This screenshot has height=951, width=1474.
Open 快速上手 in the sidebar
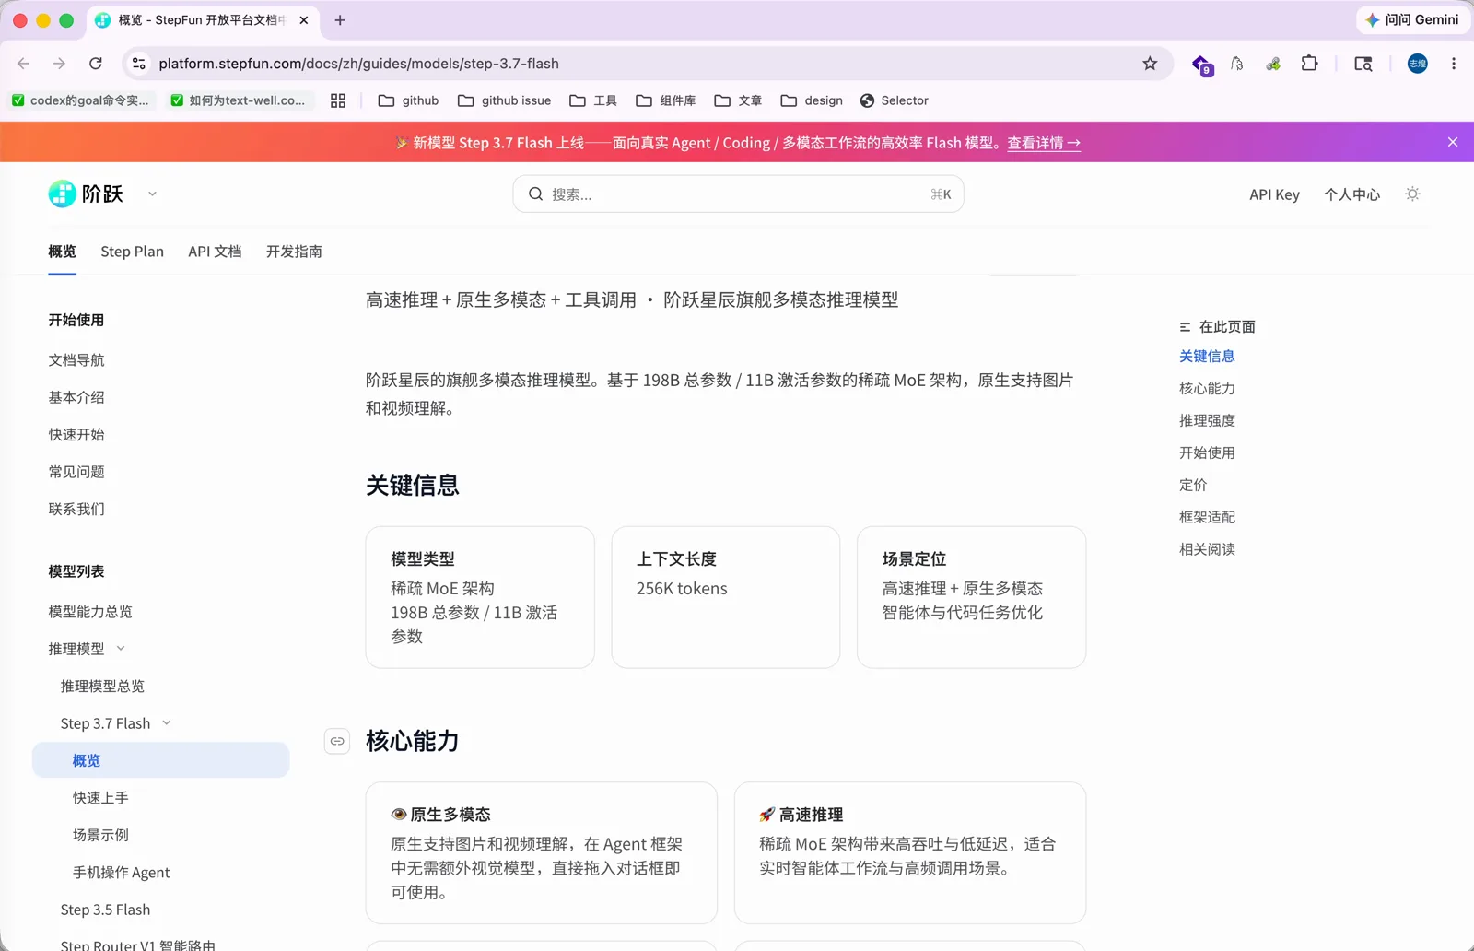tap(100, 798)
